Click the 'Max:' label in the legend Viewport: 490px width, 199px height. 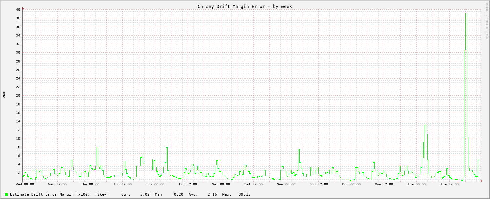(227, 194)
